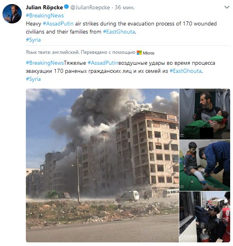The height and width of the screenshot is (246, 233).
Task: Open the @JulianRoepcke handle link
Action: 90,7
